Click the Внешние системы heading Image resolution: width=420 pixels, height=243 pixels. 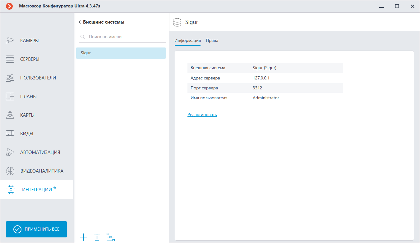point(104,22)
